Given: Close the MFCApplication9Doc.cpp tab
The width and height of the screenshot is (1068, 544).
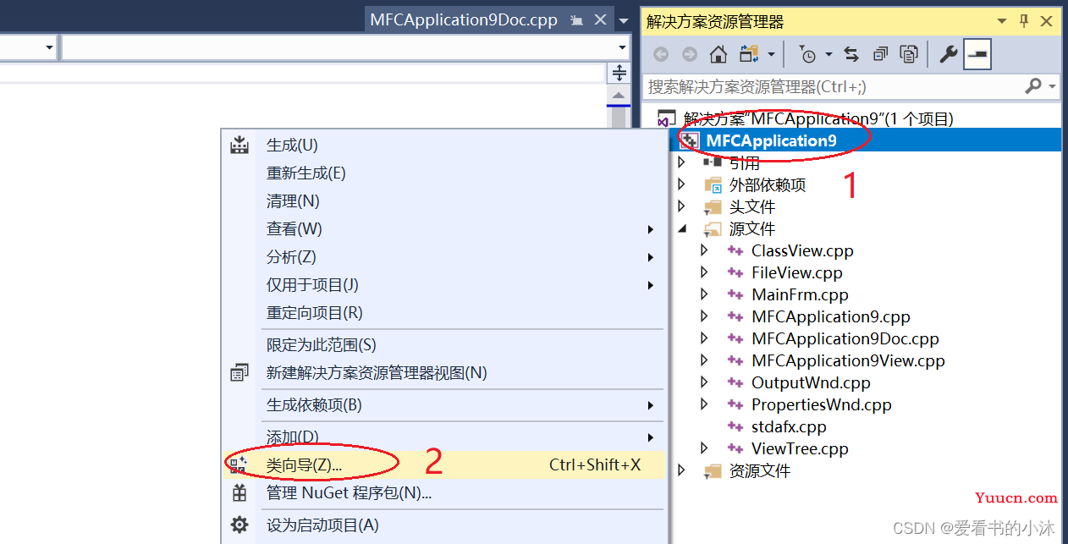Looking at the screenshot, I should tap(600, 20).
